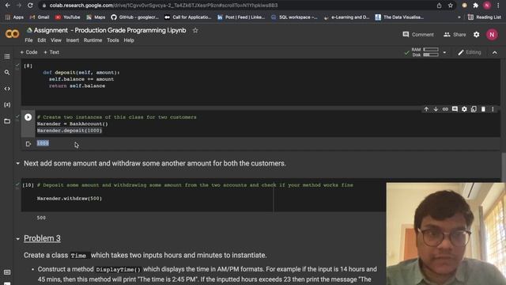Open Colab settings gear in header
The image size is (506, 285).
476,35
